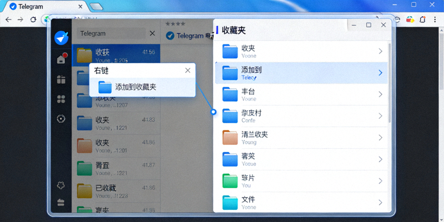Open the green 骓片 folder icon
444x222 pixels.
230,181
